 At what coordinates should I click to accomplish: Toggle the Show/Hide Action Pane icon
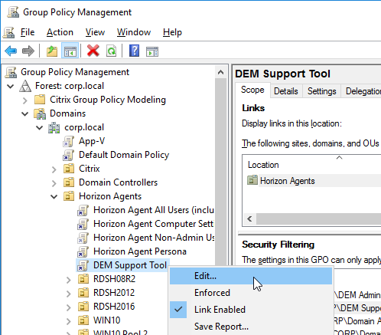(152, 51)
